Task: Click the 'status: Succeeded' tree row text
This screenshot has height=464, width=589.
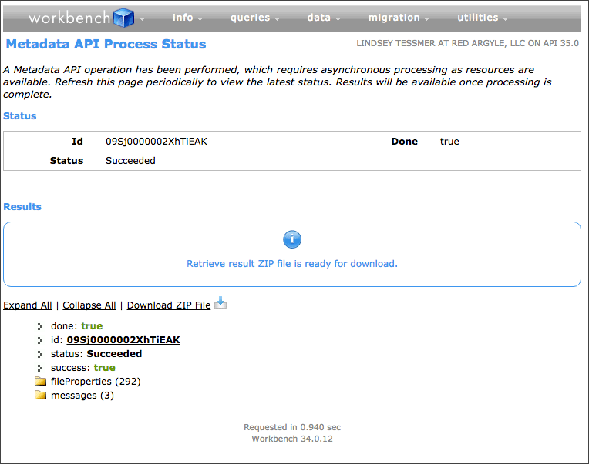Action: click(x=96, y=354)
